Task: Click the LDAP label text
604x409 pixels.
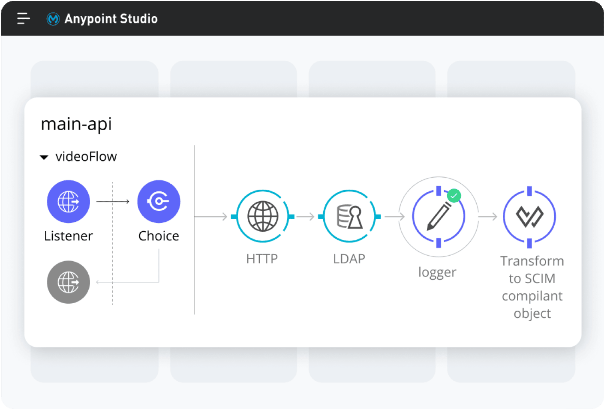Action: pyautogui.click(x=349, y=259)
